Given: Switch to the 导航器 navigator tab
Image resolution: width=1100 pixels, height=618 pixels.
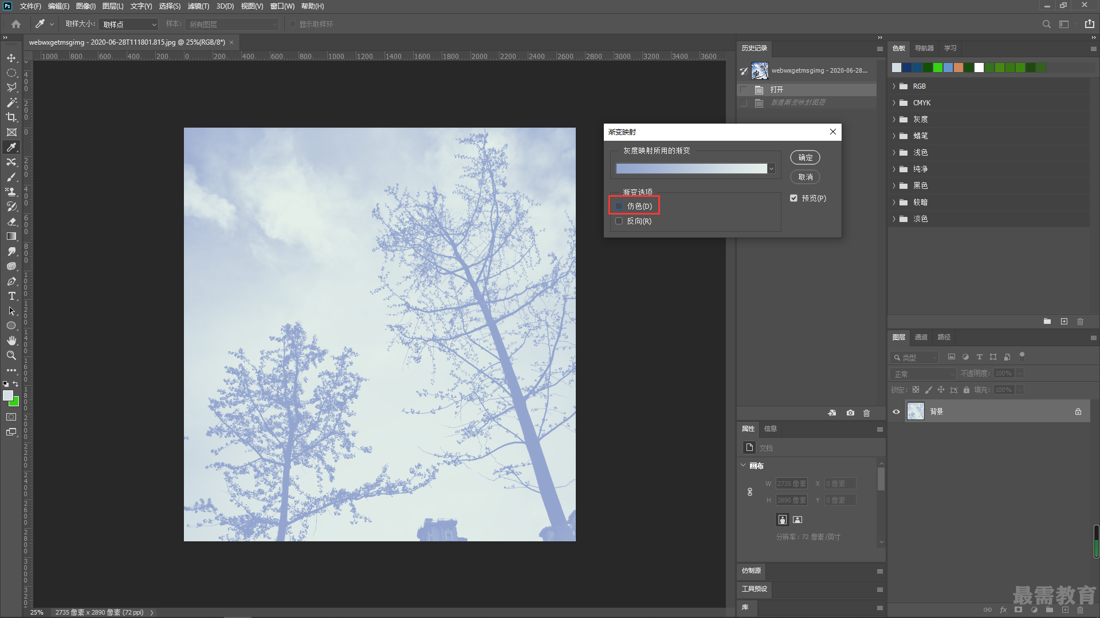Looking at the screenshot, I should tap(924, 48).
